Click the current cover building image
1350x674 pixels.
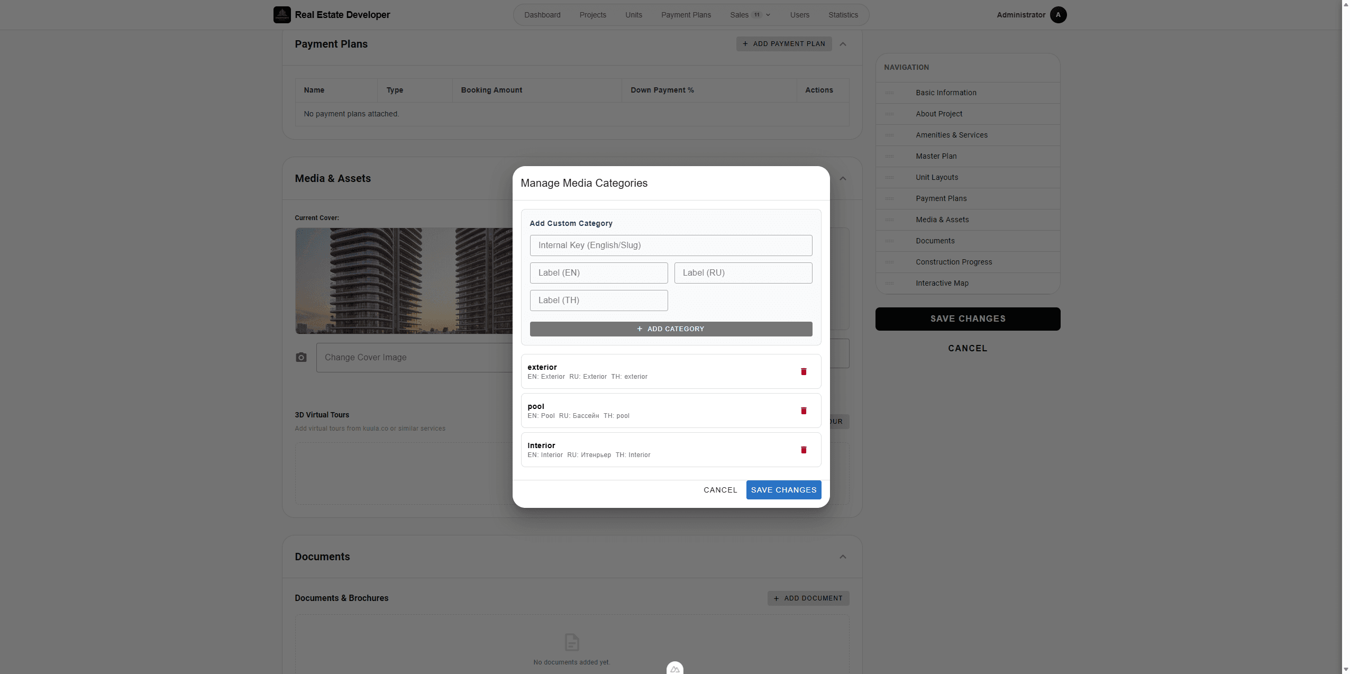404,281
